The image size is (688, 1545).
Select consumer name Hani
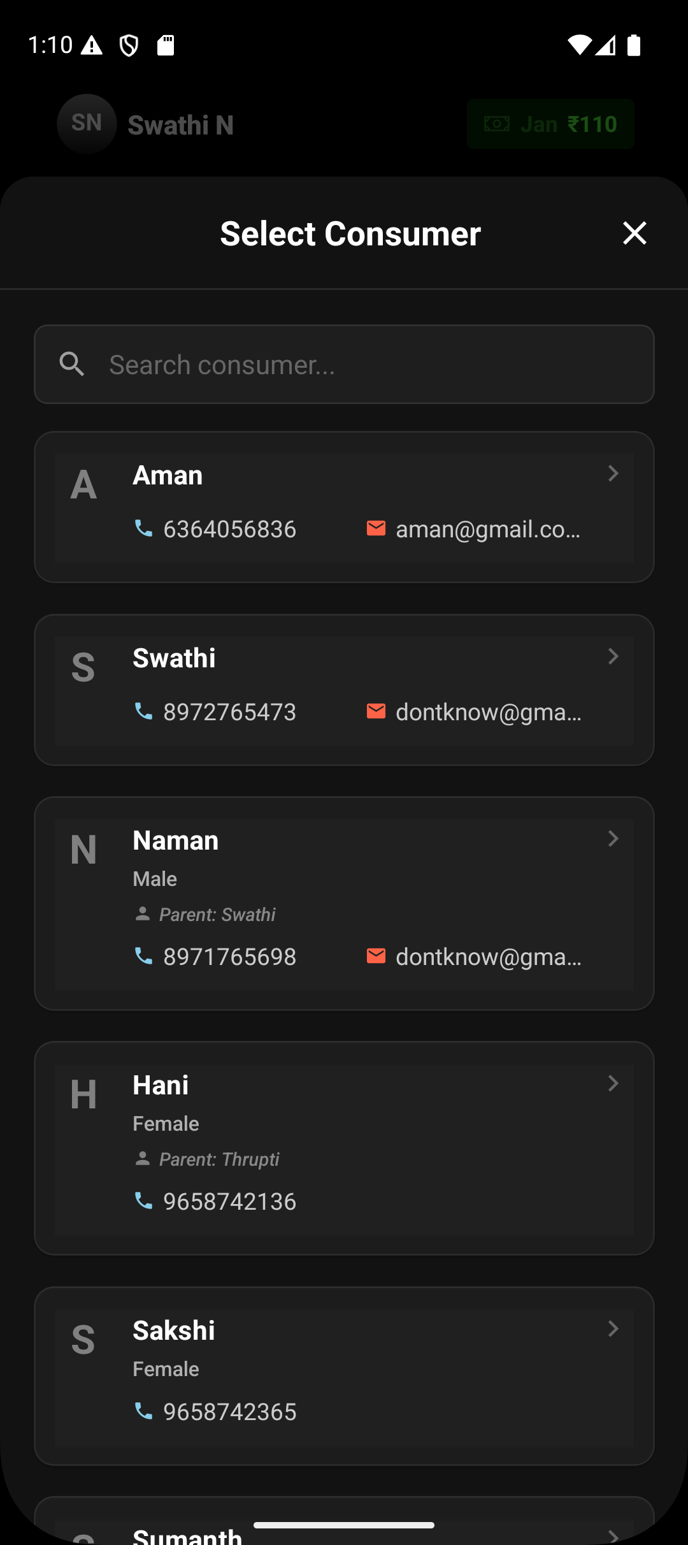161,1085
